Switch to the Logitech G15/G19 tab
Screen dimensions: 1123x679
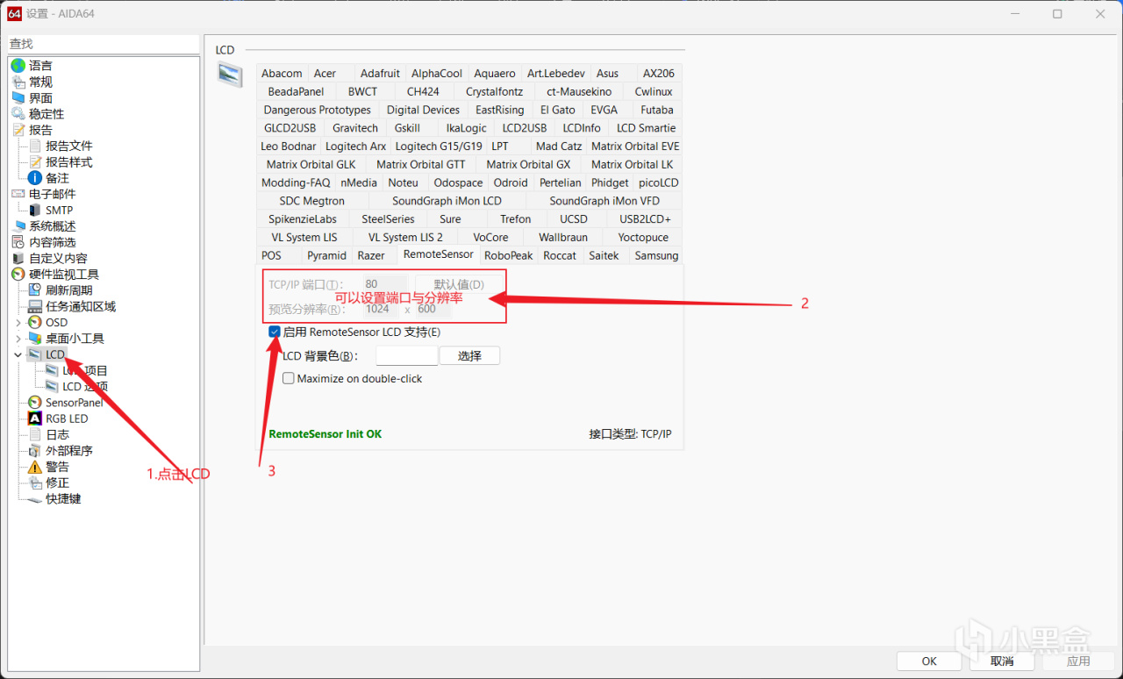click(439, 147)
